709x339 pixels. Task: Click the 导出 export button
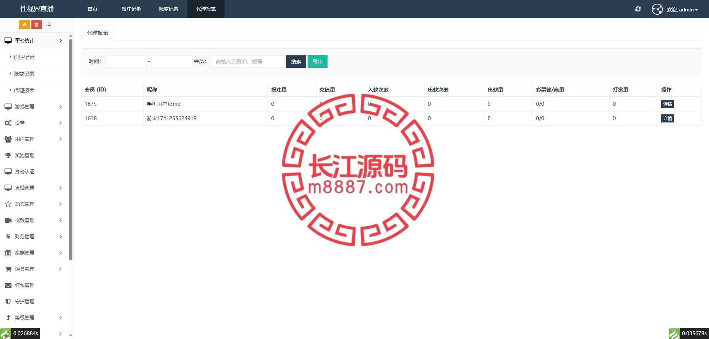tap(318, 62)
